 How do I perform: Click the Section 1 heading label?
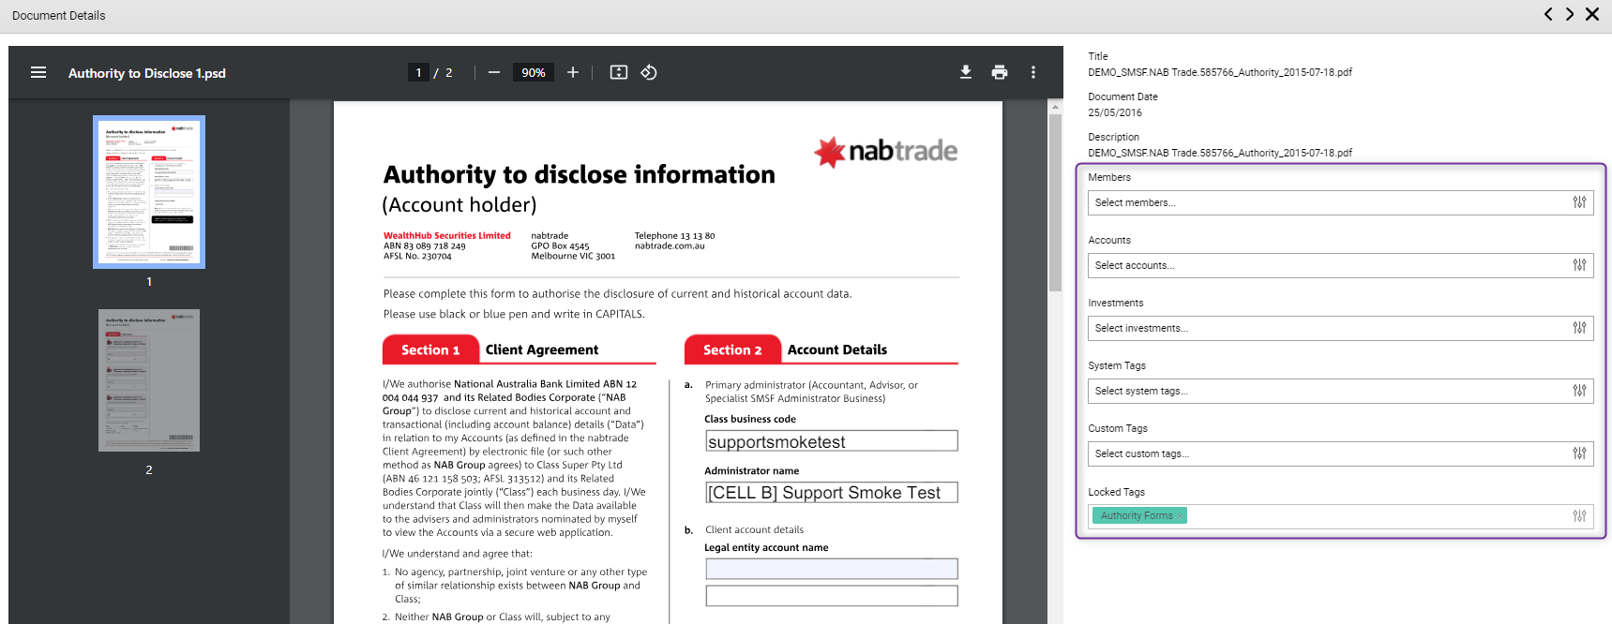click(x=430, y=349)
